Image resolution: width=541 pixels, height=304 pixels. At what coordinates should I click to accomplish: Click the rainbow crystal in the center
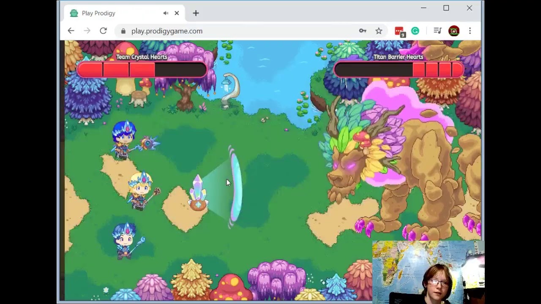tap(198, 193)
